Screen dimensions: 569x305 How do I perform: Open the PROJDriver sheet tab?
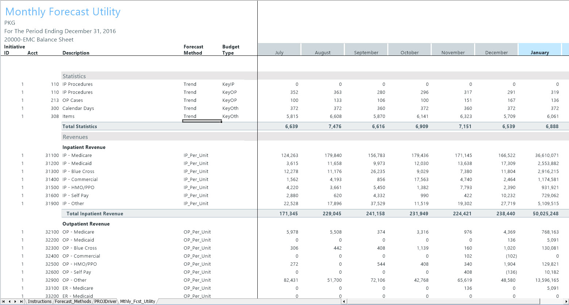(106, 302)
